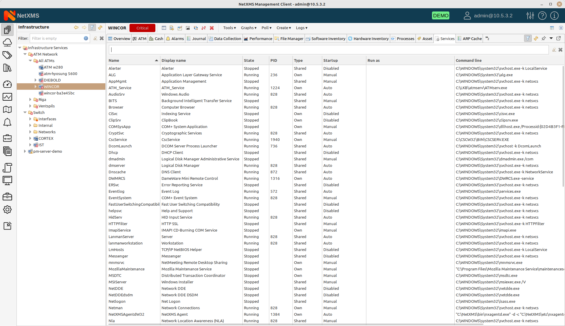Select the ARP Cache tab icon

[460, 39]
